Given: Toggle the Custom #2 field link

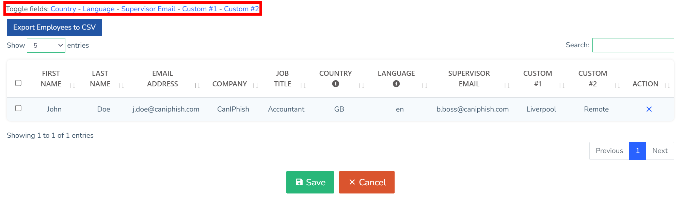Looking at the screenshot, I should (x=241, y=9).
